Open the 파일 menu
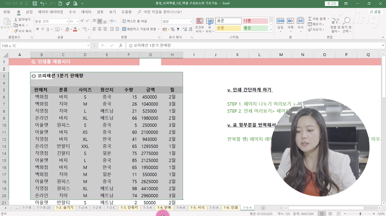The image size is (386, 216). (6, 12)
